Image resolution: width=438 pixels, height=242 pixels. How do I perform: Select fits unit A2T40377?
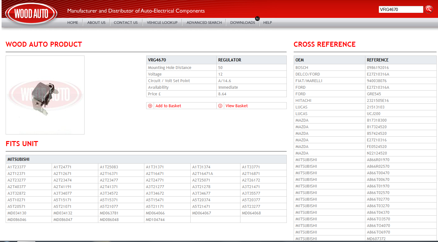(x=17, y=187)
